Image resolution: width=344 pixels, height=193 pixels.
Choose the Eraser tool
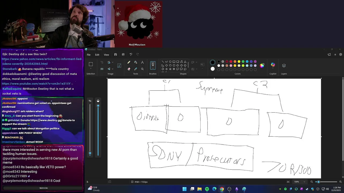[129, 69]
